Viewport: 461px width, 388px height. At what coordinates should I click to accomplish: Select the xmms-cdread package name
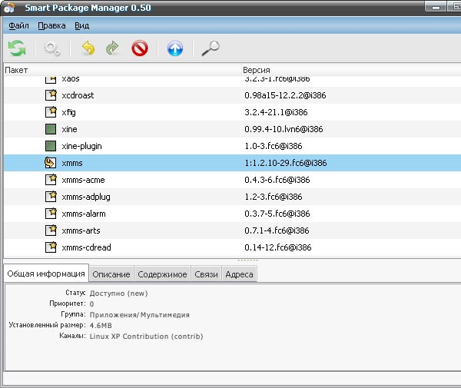click(86, 247)
